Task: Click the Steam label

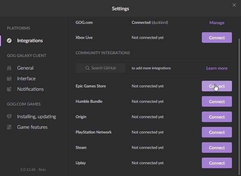Action: coord(81,147)
